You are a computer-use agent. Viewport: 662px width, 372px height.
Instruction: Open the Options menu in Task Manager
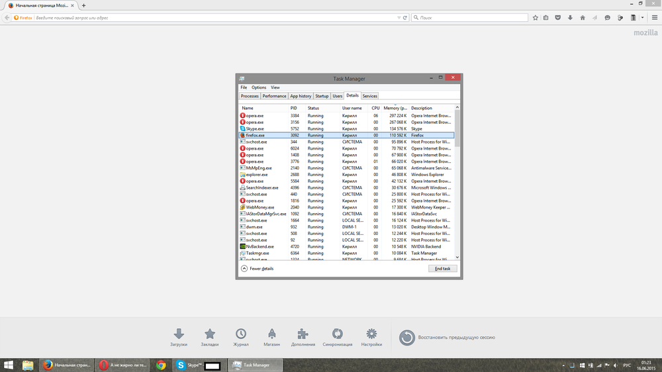point(259,87)
